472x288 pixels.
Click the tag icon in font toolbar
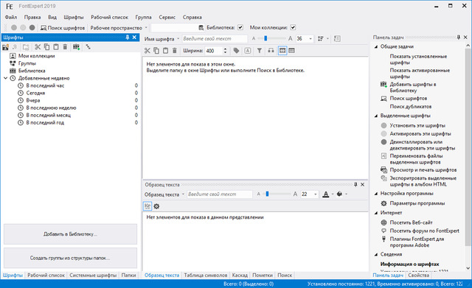[236, 51]
